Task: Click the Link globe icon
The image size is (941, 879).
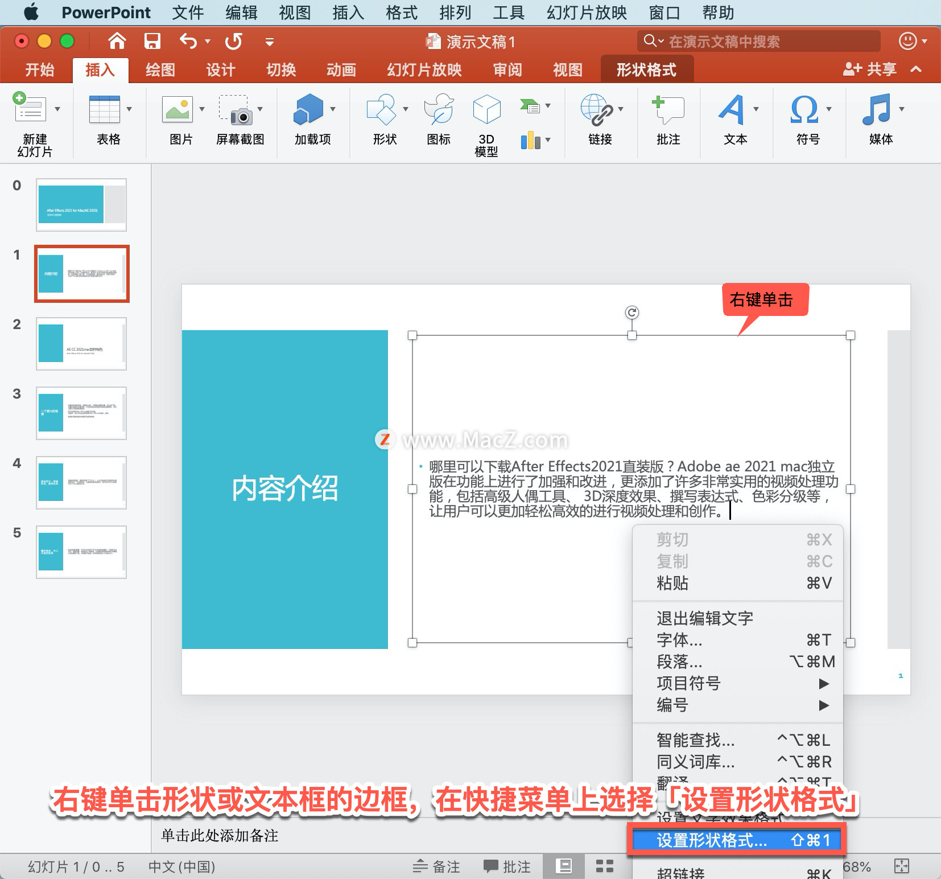Action: pyautogui.click(x=596, y=109)
